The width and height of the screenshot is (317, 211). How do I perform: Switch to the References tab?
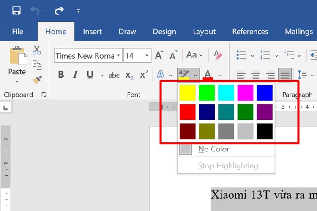pos(250,32)
